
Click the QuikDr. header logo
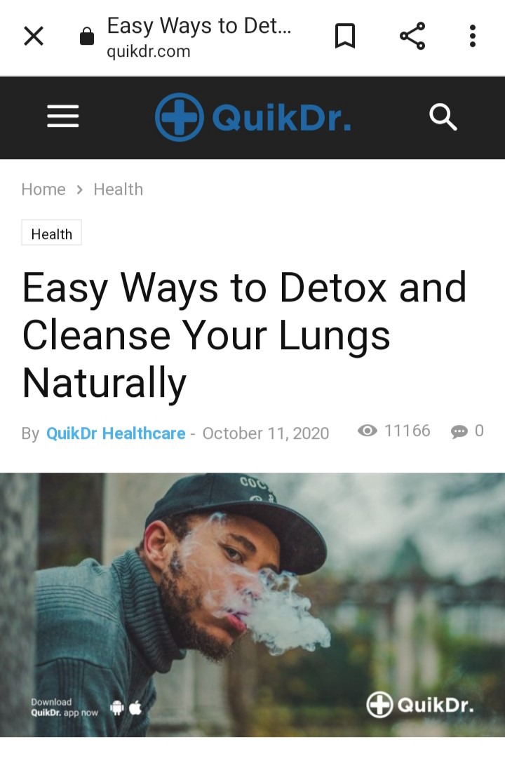253,117
